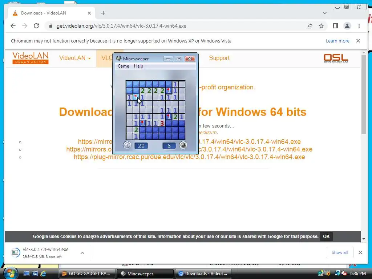
Task: Open the Minesweeper Game menu
Action: (x=124, y=66)
